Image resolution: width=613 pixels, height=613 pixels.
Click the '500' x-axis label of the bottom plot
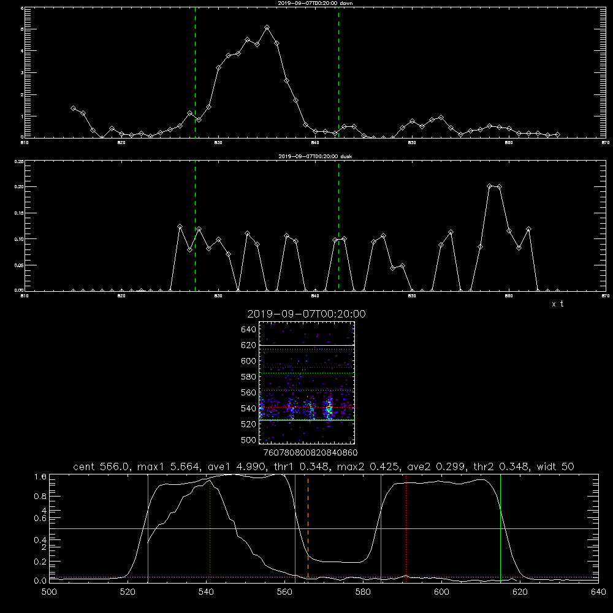click(x=49, y=592)
